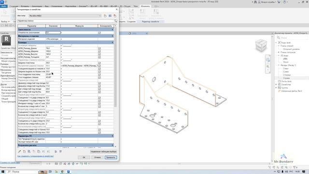
Task: Open the Изменить ribbon tab
Action: pos(145,6)
